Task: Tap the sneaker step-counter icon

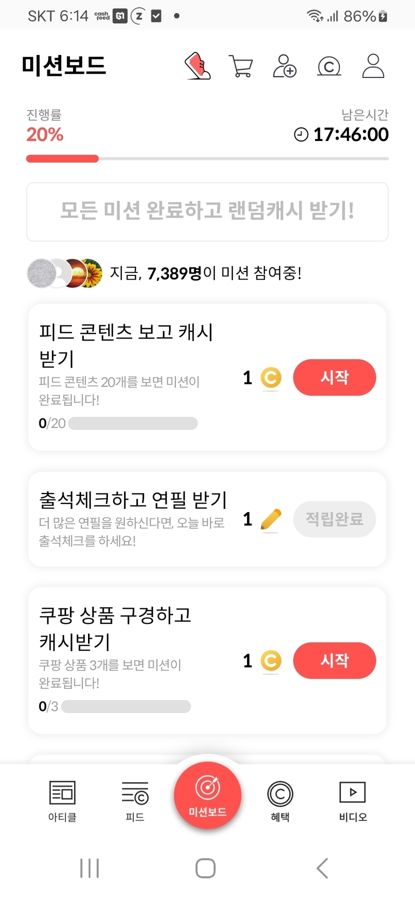Action: tap(197, 66)
